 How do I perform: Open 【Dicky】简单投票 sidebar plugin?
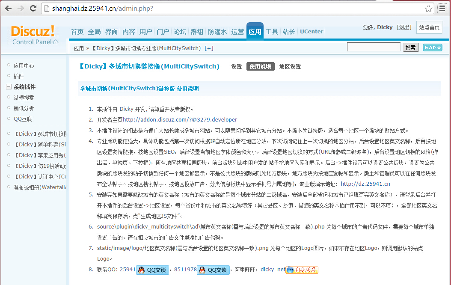40,145
